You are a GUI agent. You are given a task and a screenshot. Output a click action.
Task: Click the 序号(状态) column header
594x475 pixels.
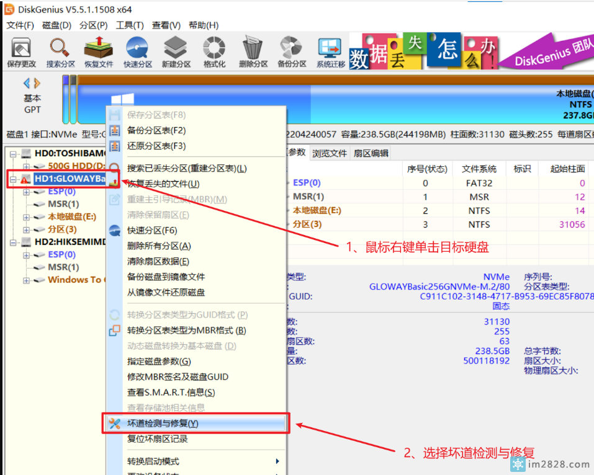pos(427,169)
